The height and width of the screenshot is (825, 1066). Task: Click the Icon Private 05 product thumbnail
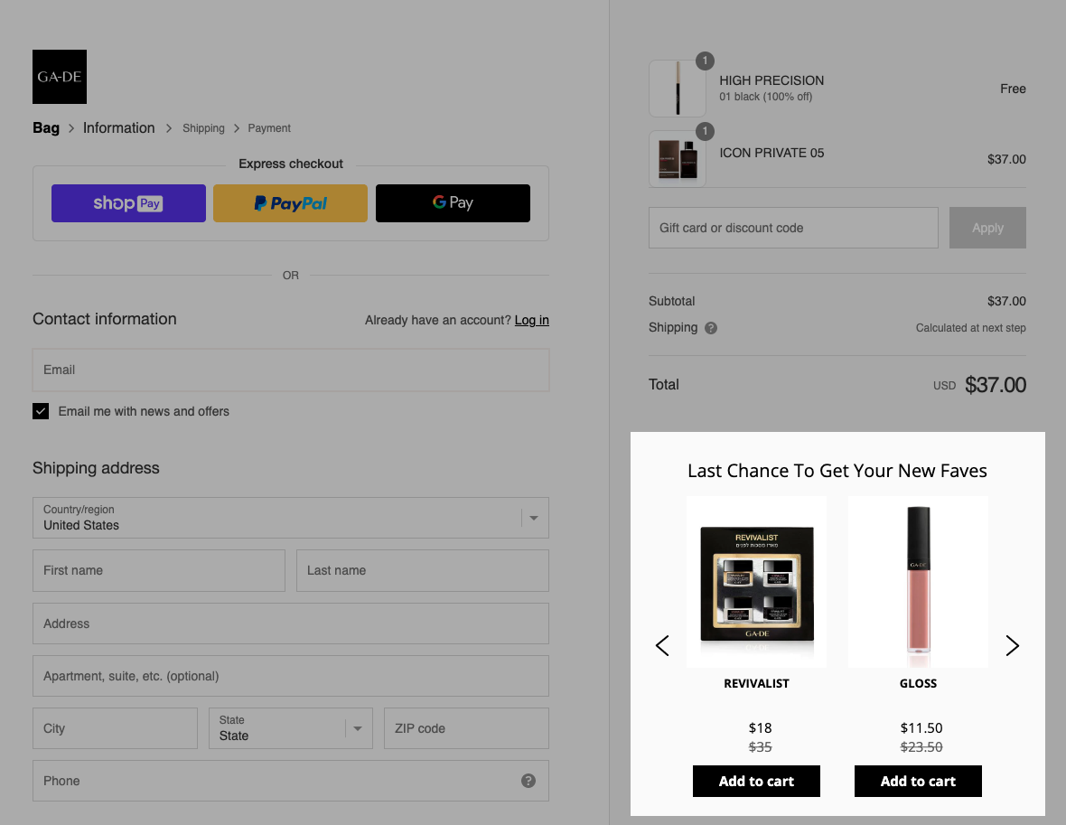point(678,159)
